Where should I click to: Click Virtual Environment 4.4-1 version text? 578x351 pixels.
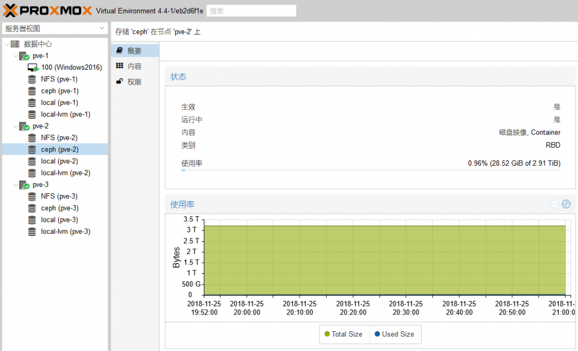point(150,11)
